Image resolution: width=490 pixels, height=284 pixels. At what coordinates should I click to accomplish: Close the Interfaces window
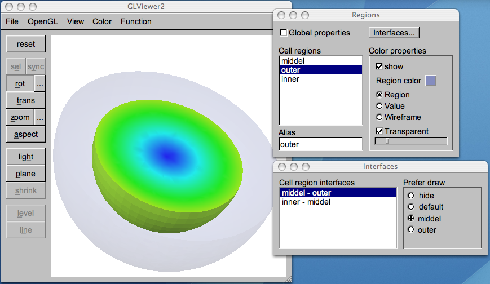282,167
